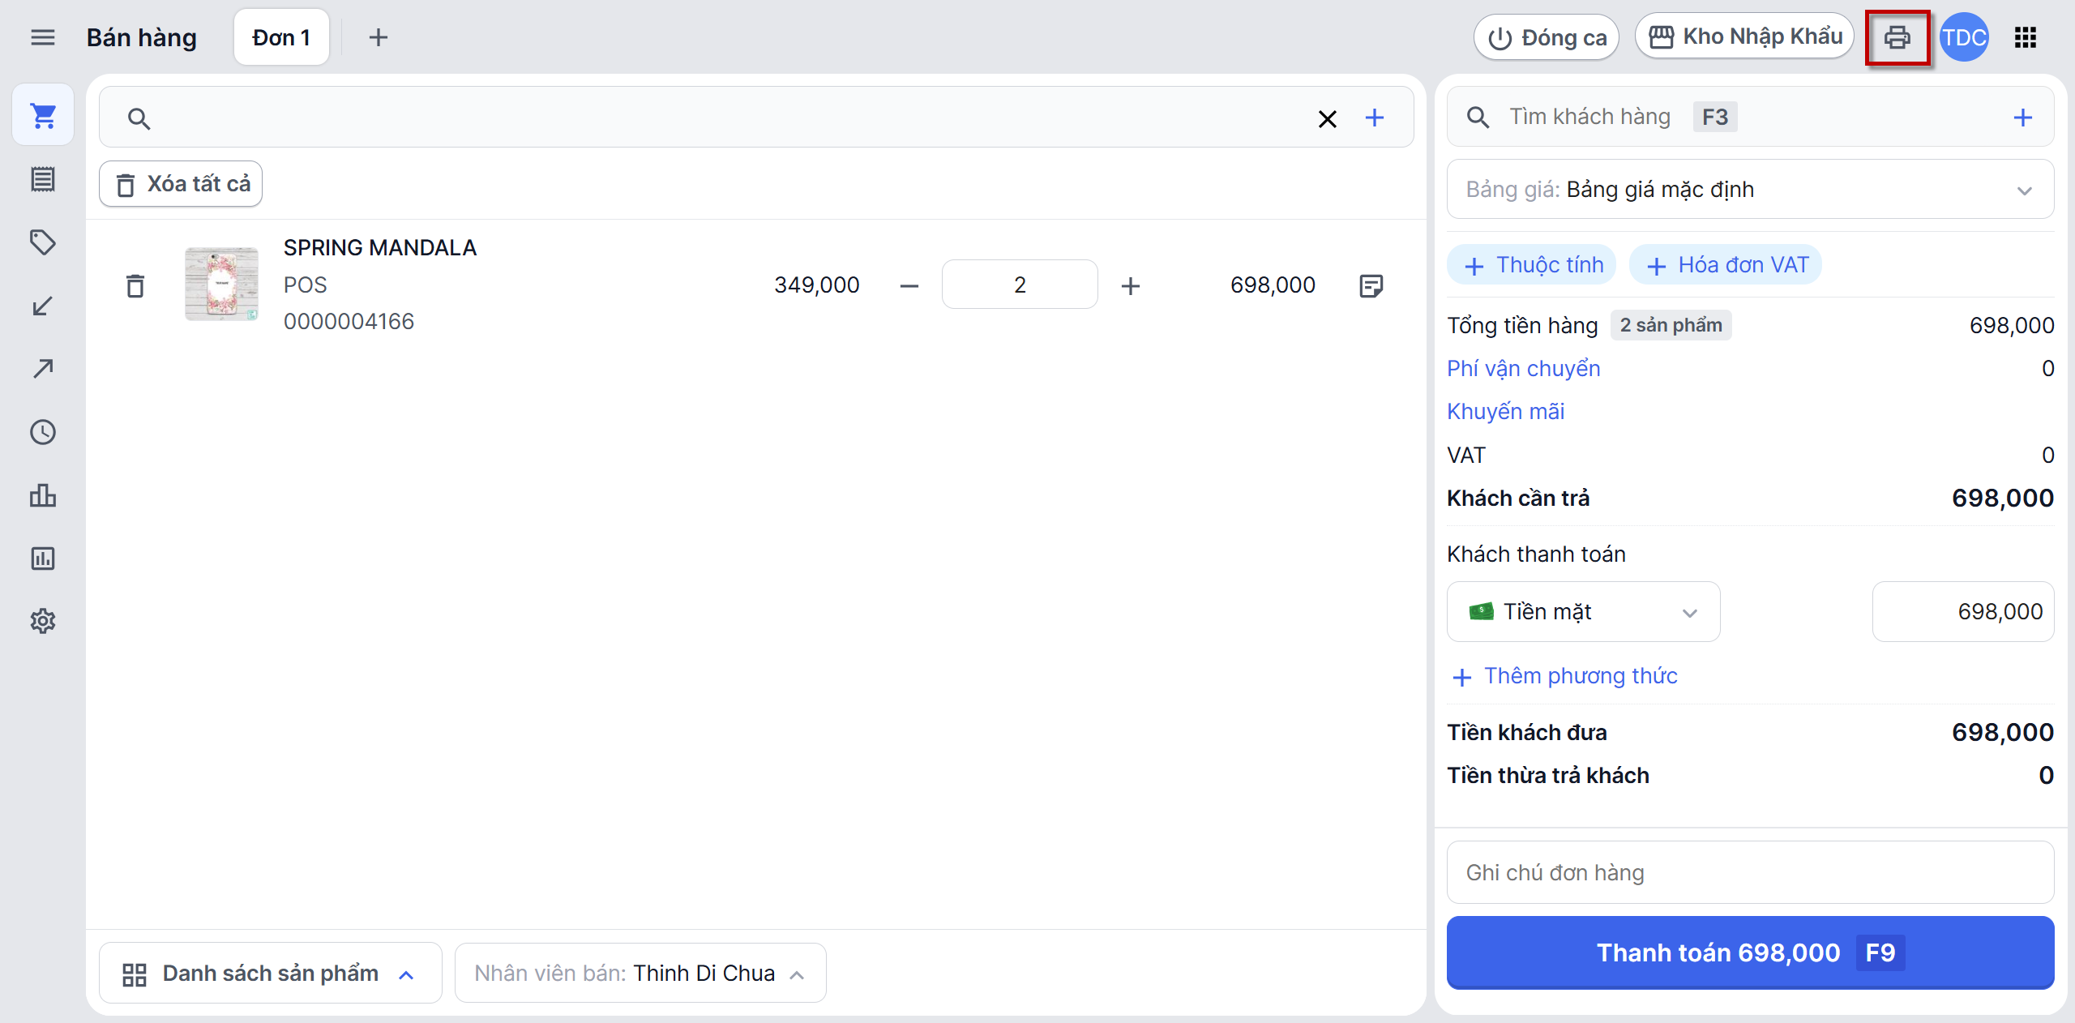
Task: Open the Tiền mặt payment method dropdown
Action: coord(1583,612)
